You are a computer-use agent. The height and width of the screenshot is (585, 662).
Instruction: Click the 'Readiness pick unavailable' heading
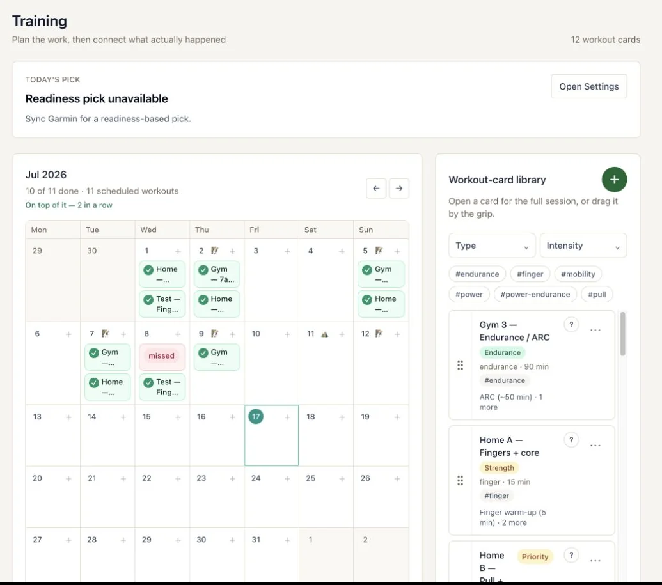pos(97,98)
